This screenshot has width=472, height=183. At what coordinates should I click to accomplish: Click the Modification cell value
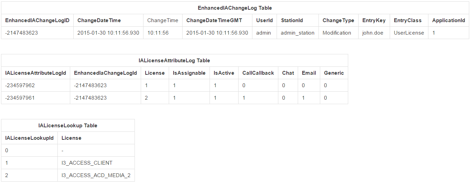point(336,33)
